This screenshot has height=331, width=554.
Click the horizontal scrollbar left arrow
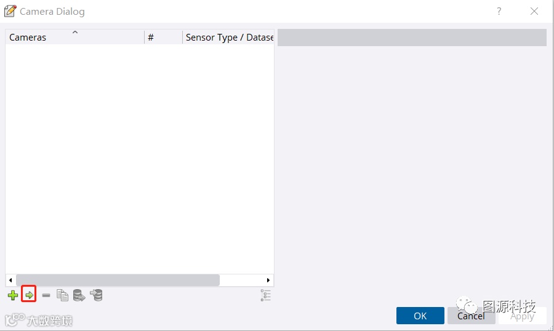pyautogui.click(x=10, y=280)
